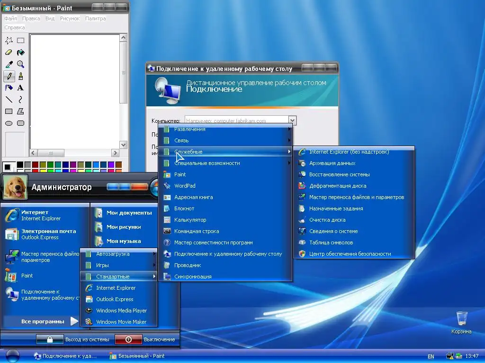This screenshot has width=485, height=363.
Task: Click the EN language indicator
Action: click(431, 356)
